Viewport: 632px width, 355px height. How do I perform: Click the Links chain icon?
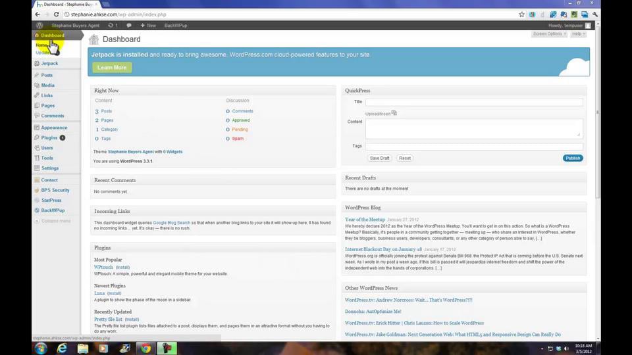pyautogui.click(x=37, y=95)
